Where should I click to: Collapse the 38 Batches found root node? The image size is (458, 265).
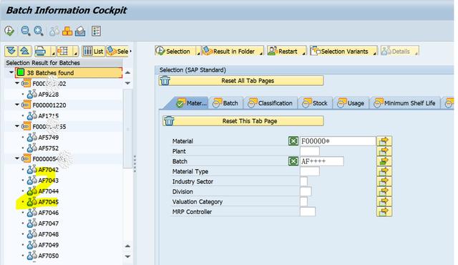pyautogui.click(x=11, y=72)
